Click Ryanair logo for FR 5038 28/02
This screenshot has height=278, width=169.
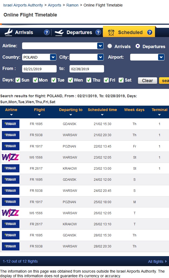[x=11, y=246]
